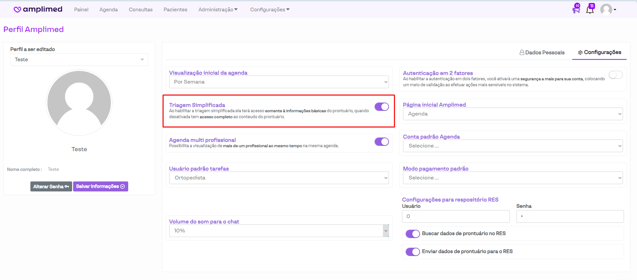This screenshot has height=280, width=637.
Task: Open the Administração menu
Action: 218,10
